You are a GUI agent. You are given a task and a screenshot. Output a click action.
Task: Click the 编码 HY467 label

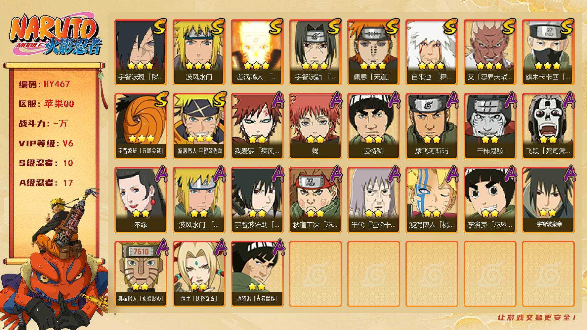point(44,84)
